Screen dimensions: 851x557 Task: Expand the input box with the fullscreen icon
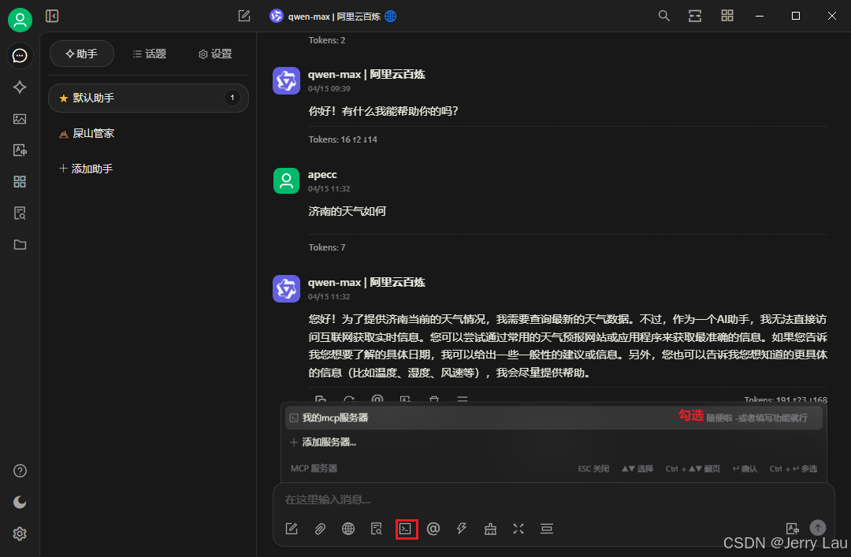point(518,529)
